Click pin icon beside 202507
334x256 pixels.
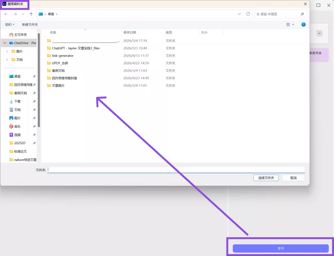(x=34, y=143)
